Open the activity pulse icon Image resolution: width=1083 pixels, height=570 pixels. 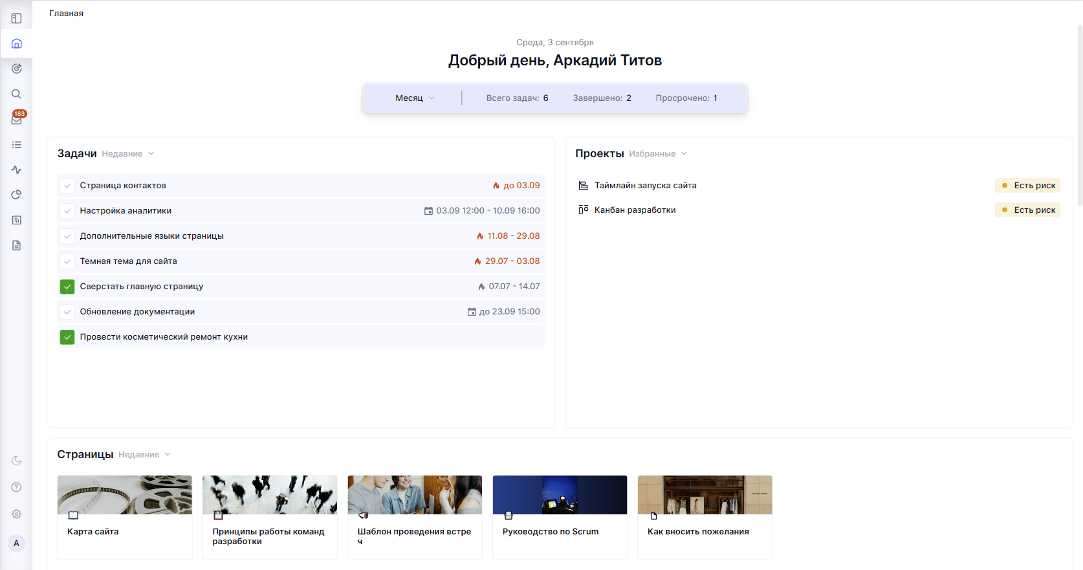(x=17, y=170)
